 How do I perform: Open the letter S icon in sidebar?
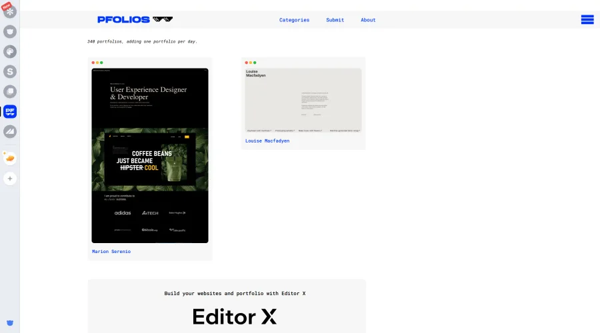10,71
